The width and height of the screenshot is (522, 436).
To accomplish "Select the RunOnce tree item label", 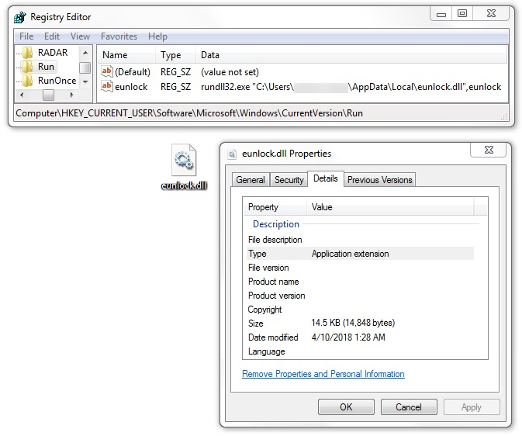I will click(57, 81).
